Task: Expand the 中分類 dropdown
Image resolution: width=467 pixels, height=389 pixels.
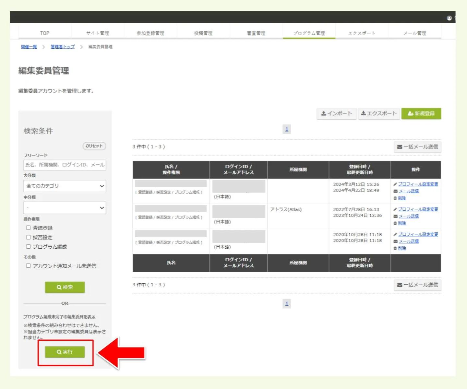Action: click(65, 208)
